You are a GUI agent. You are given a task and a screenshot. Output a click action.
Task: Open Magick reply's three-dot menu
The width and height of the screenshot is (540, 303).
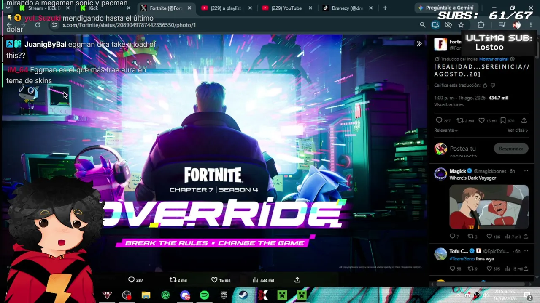pos(526,171)
